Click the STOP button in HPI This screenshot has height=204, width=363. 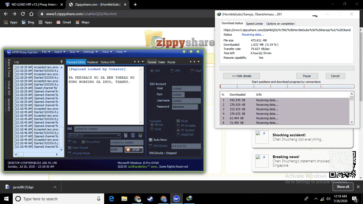[x=134, y=150]
